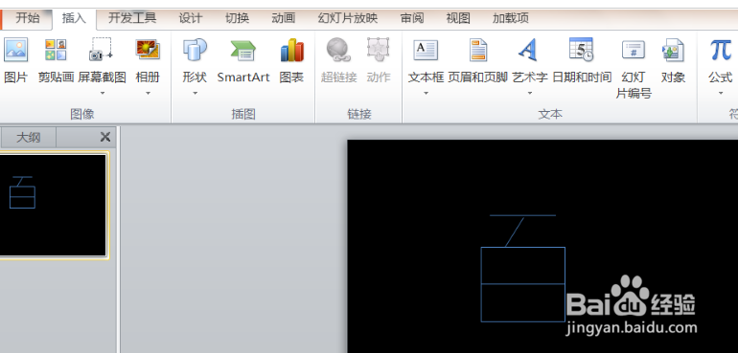The width and height of the screenshot is (738, 353).
Task: Click the Screenshot (屏幕截图) camera icon
Action: pyautogui.click(x=102, y=50)
